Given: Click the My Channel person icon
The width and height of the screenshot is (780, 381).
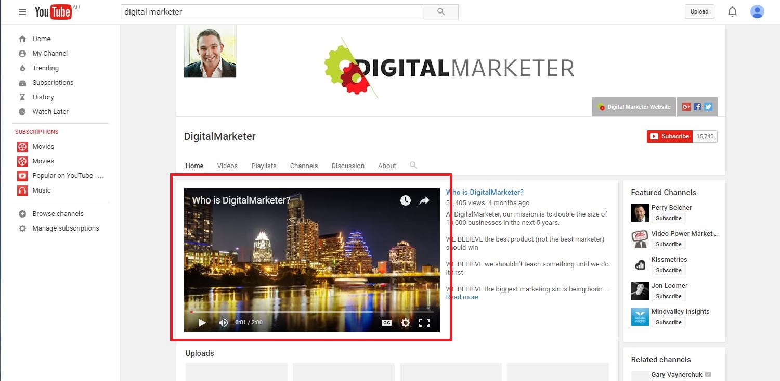Looking at the screenshot, I should point(22,54).
